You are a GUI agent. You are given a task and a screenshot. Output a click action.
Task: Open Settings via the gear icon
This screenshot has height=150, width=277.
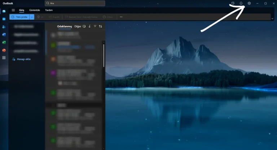(x=249, y=3)
